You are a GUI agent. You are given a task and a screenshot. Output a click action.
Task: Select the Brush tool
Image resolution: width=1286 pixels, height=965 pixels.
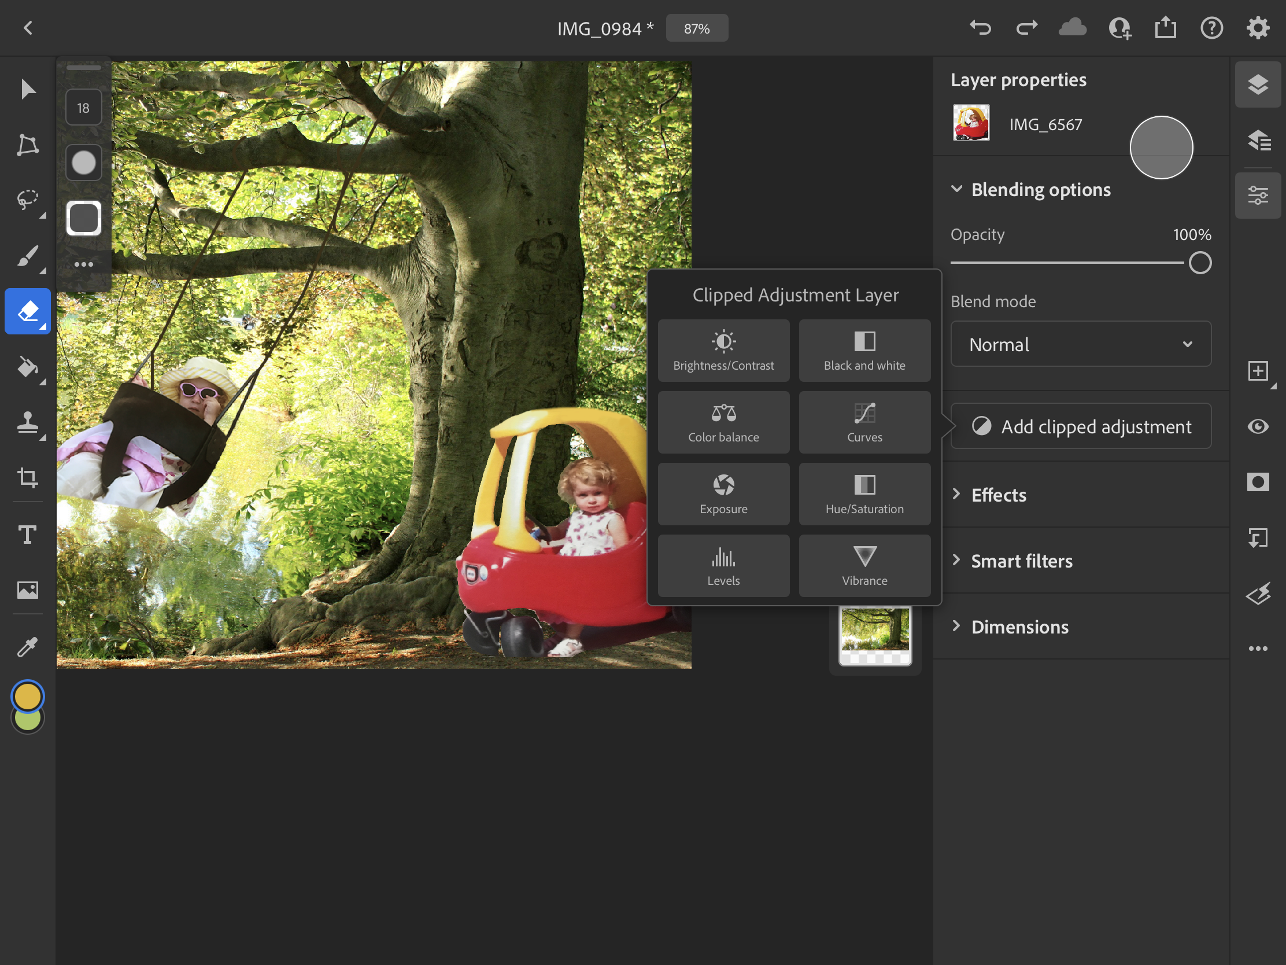[27, 256]
